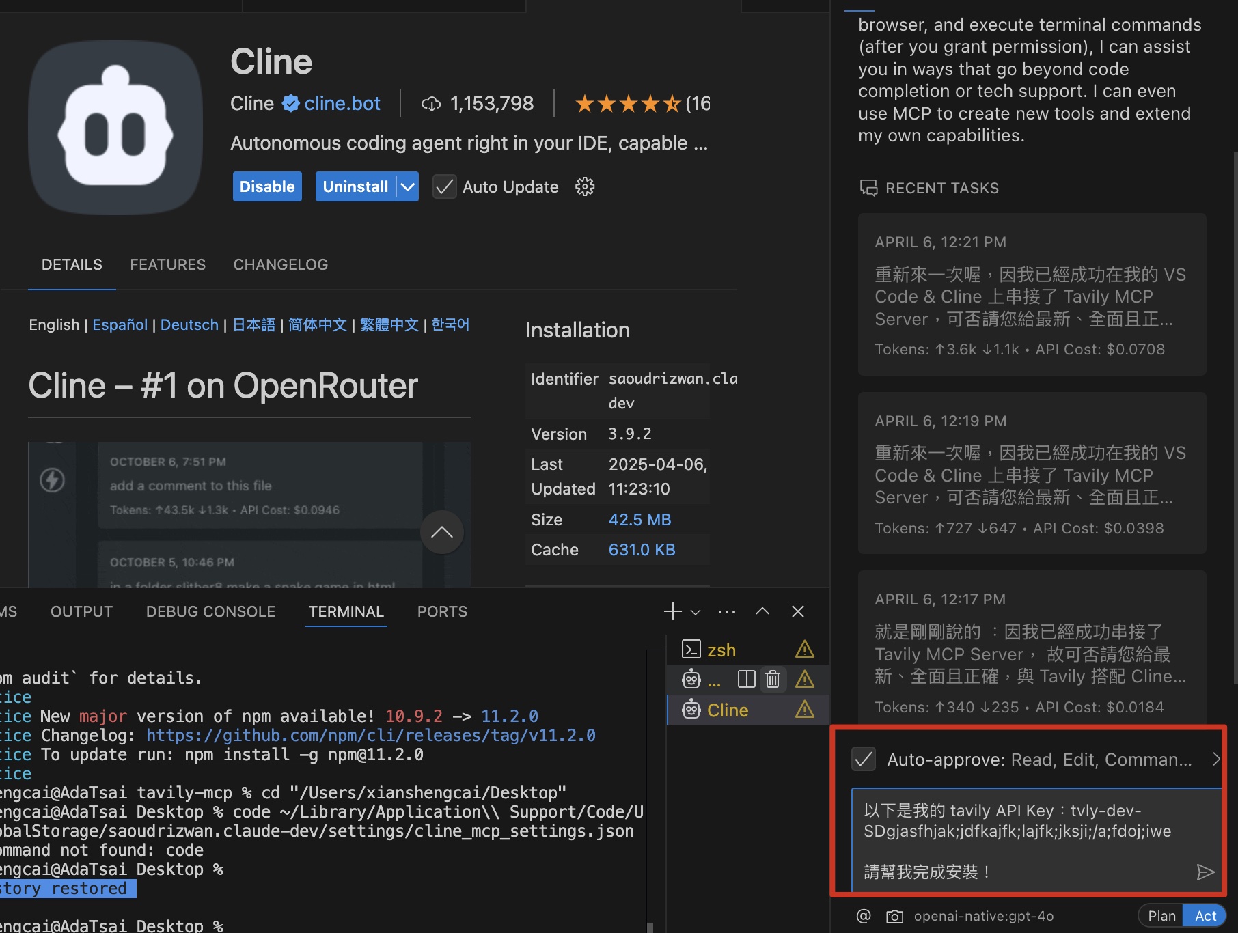The height and width of the screenshot is (933, 1238).
Task: Click the install count cloud icon
Action: pyautogui.click(x=431, y=104)
